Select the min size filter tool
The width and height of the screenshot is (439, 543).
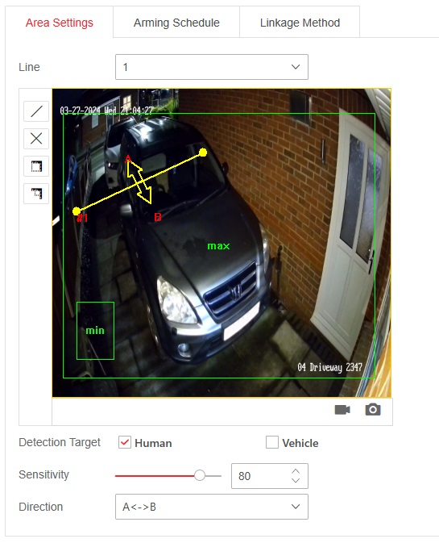[x=36, y=193]
